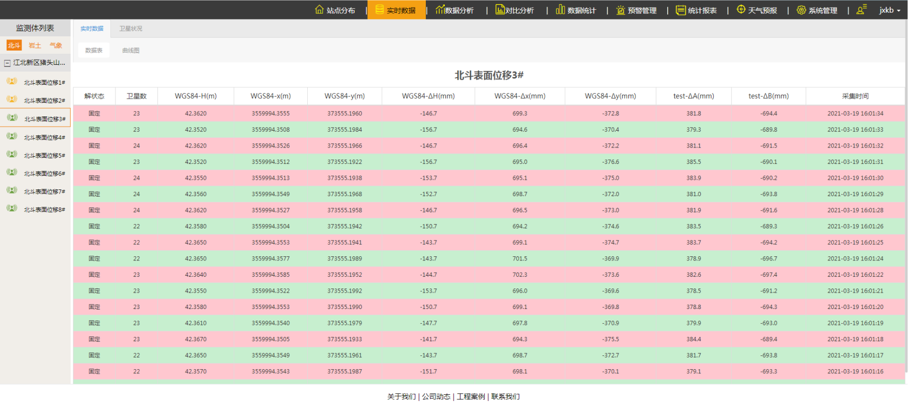Click the 天气预报 weather icon
This screenshot has width=910, height=405.
[x=741, y=10]
